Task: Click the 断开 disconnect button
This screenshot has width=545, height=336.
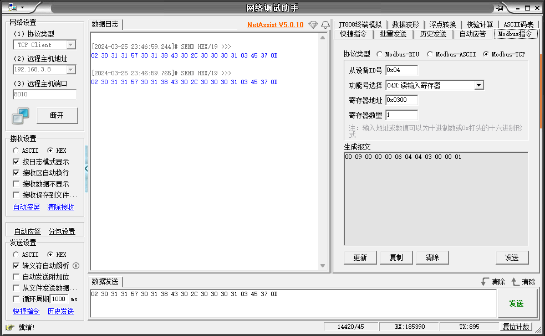Action: click(x=57, y=116)
